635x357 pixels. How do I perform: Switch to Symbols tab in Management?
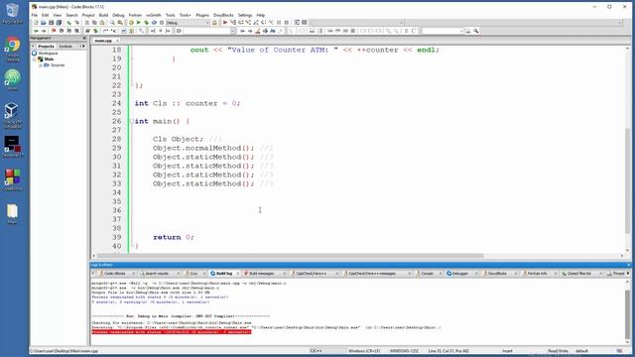[65, 47]
